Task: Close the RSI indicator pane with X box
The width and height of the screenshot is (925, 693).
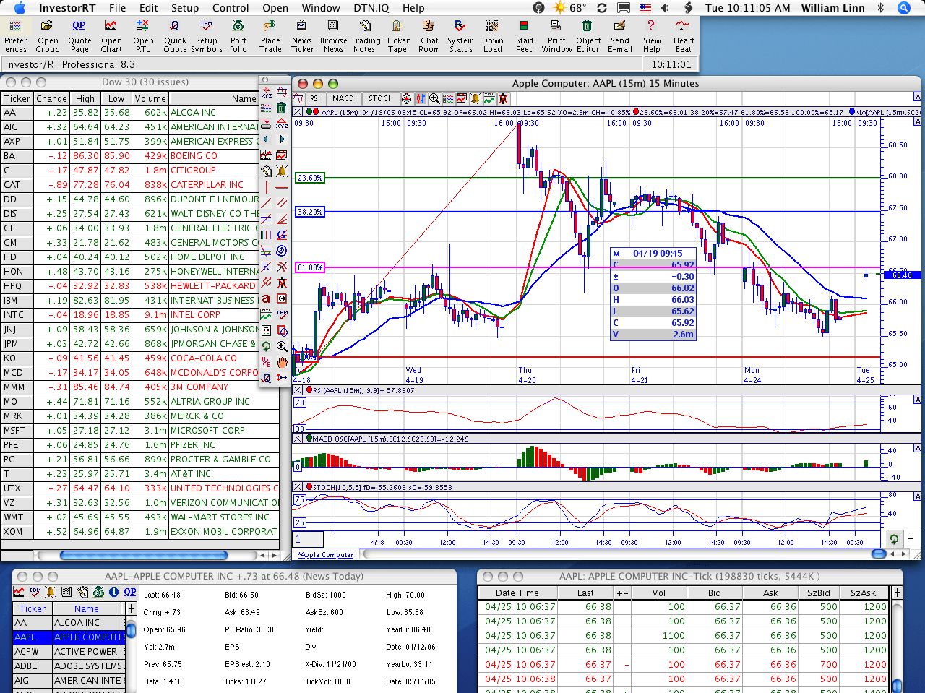Action: click(298, 390)
